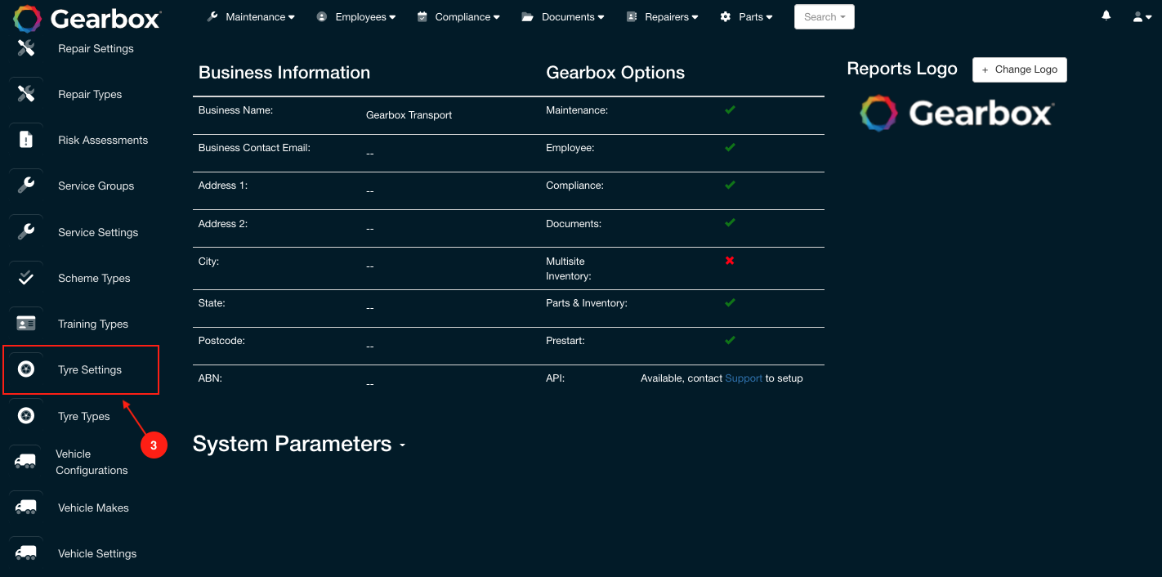This screenshot has width=1162, height=577.
Task: Click the Vehicle Makes truck icon
Action: 26,508
